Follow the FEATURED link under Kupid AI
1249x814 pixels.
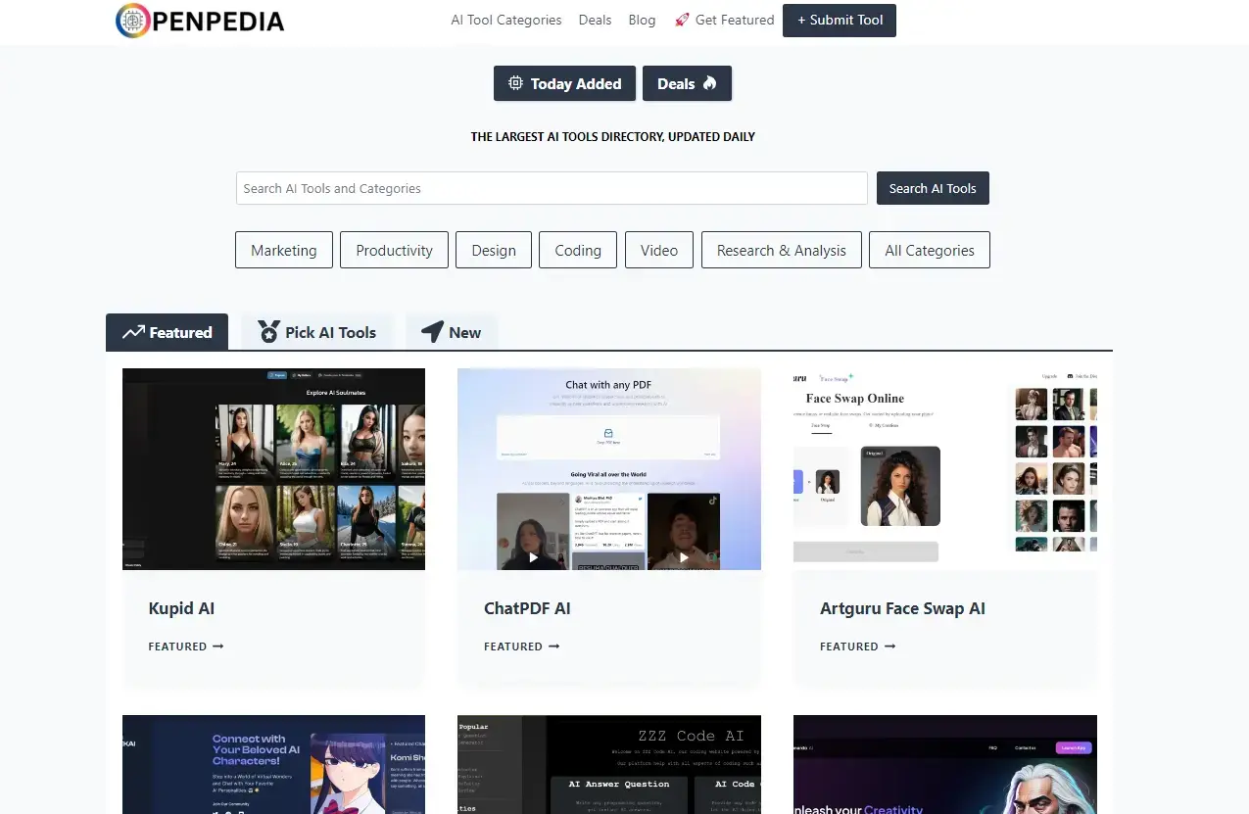click(x=186, y=646)
